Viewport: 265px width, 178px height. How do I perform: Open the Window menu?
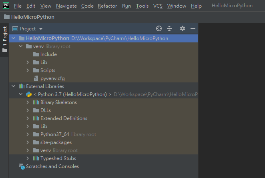177,6
